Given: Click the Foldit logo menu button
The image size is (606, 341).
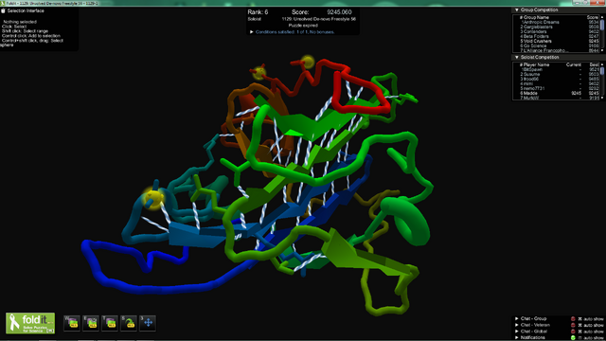Looking at the screenshot, I should pos(30,323).
